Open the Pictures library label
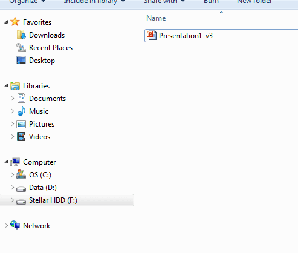298x253 pixels. tap(42, 124)
